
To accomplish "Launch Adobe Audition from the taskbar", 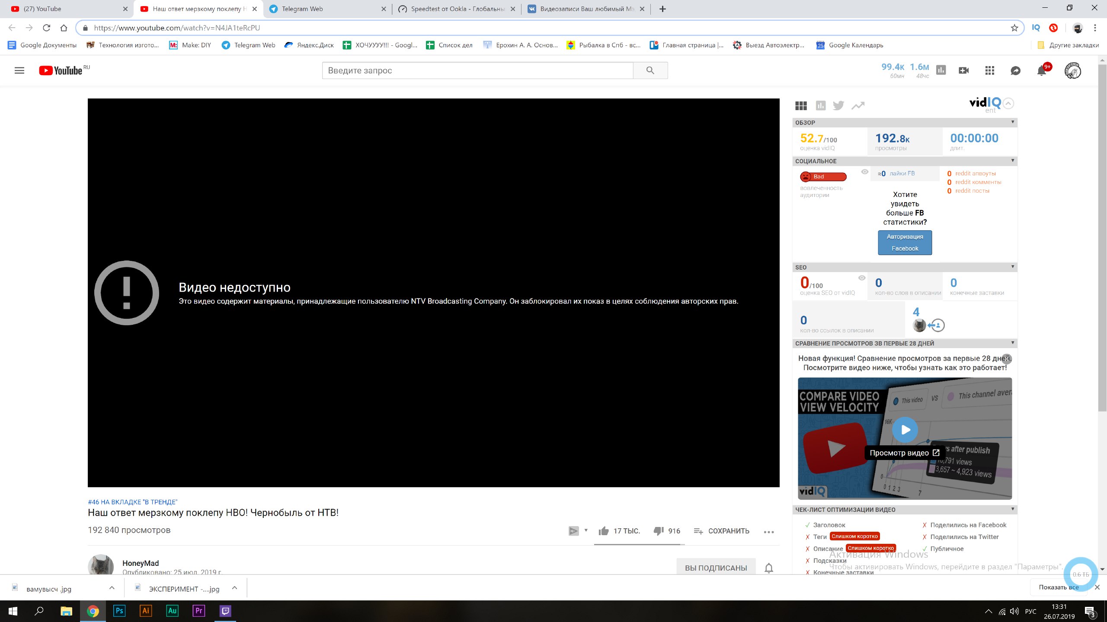I will click(172, 611).
